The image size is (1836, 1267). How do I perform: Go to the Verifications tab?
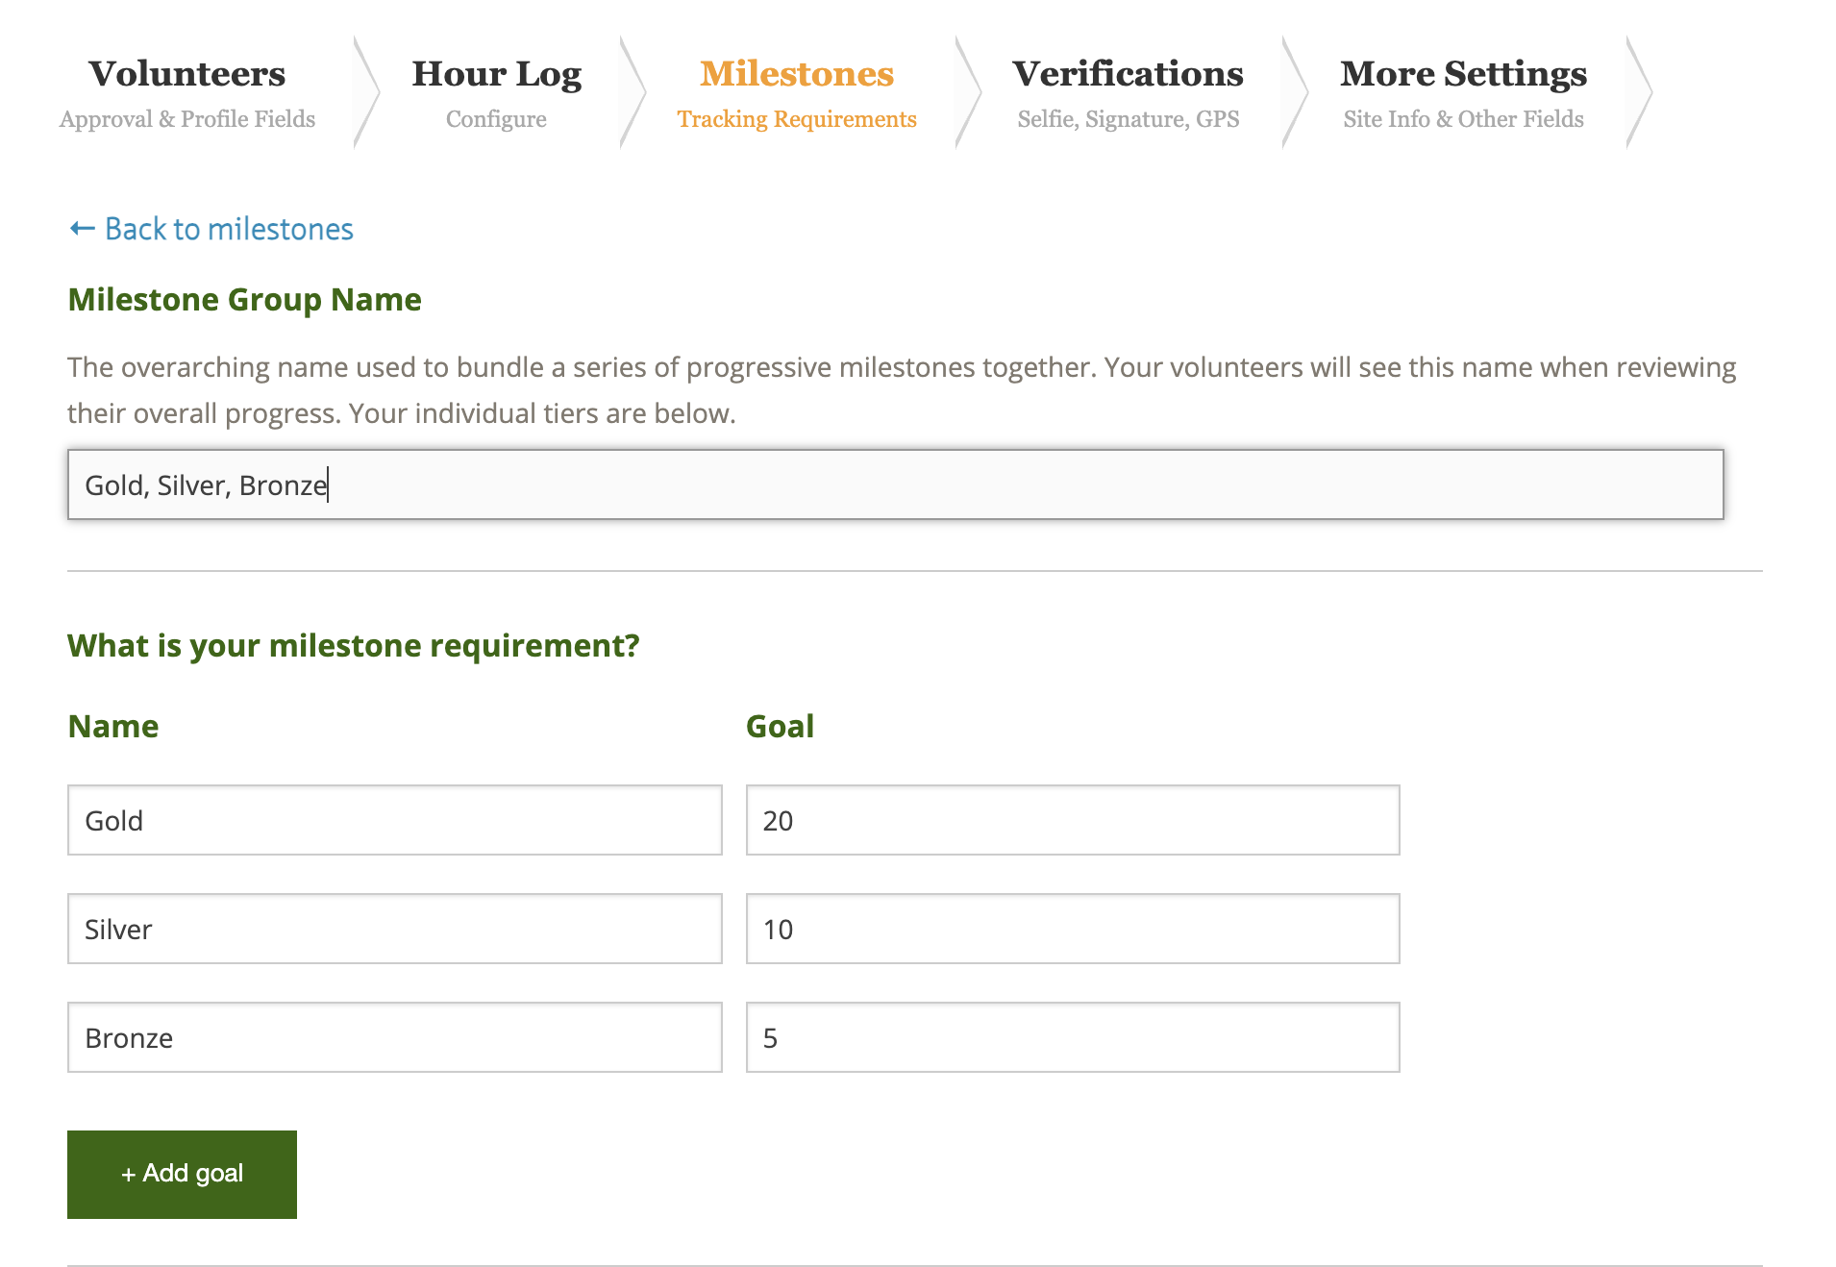tap(1128, 92)
